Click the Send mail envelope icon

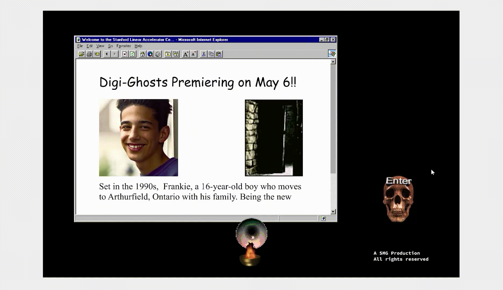pos(97,54)
